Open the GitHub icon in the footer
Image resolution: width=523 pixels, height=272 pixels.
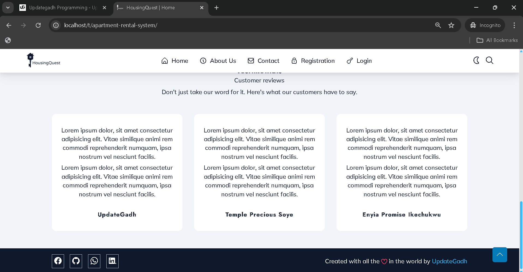coord(76,261)
